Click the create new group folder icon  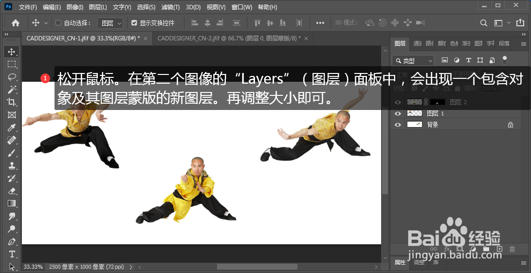[x=486, y=249]
